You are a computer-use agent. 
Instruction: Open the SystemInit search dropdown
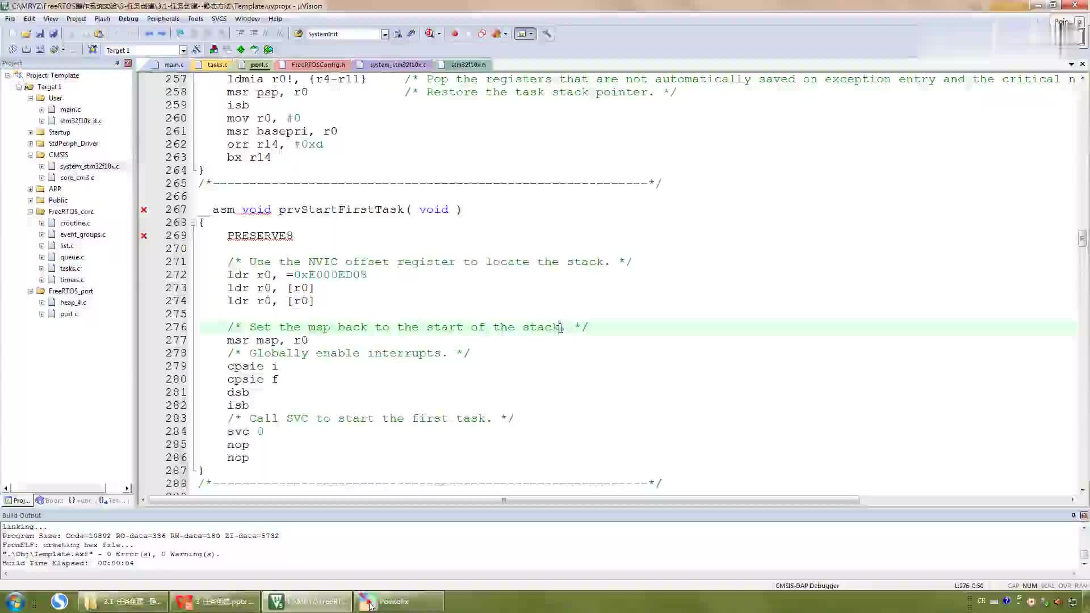point(384,35)
